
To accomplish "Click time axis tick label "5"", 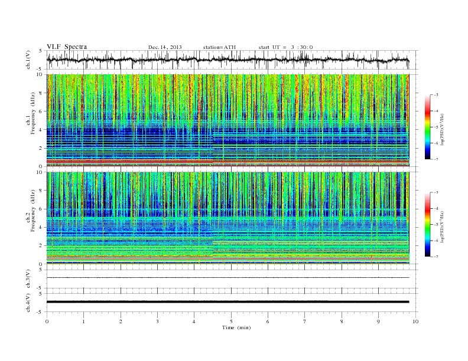I will [231, 321].
